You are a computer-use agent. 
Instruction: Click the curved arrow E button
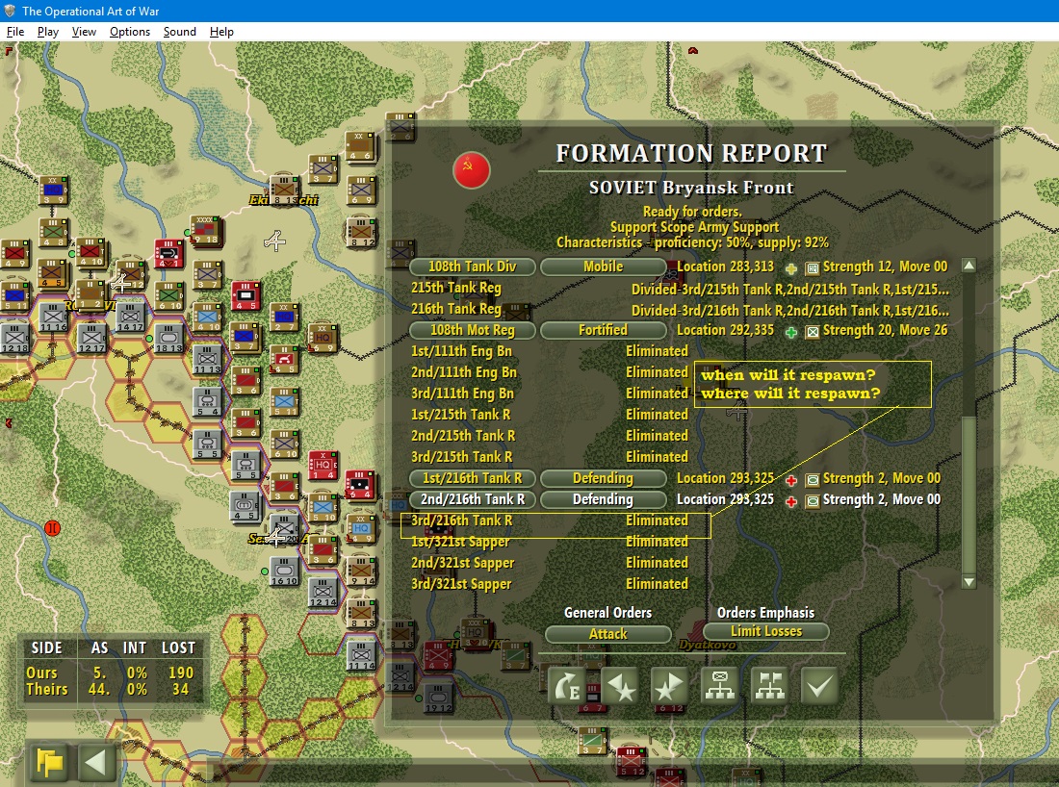(567, 686)
